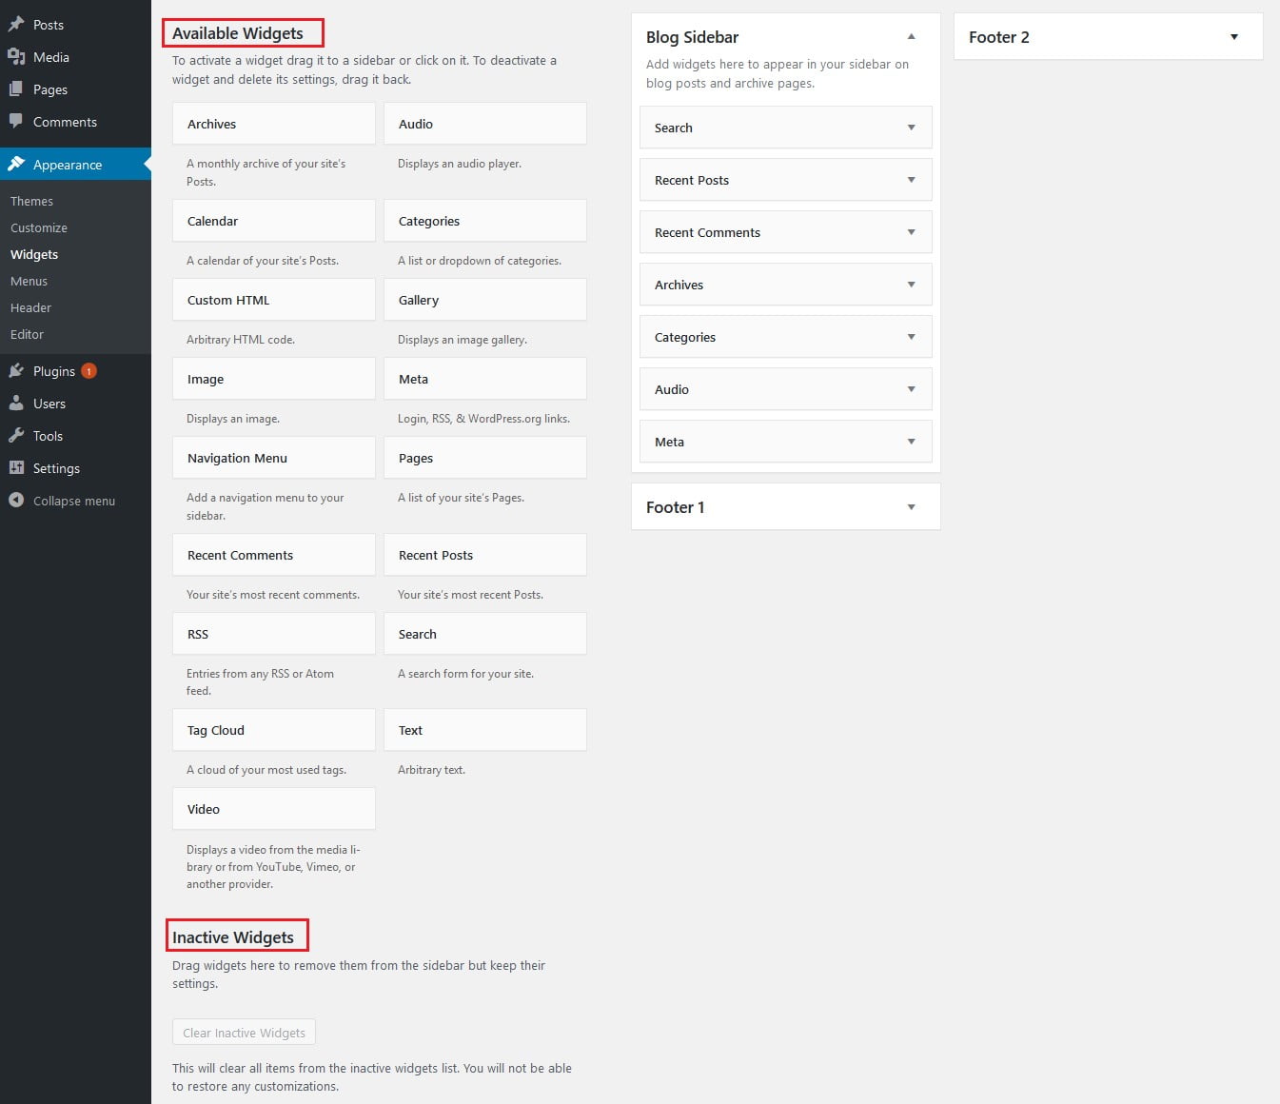The image size is (1280, 1104).
Task: Click the Users person icon
Action: [x=16, y=403]
